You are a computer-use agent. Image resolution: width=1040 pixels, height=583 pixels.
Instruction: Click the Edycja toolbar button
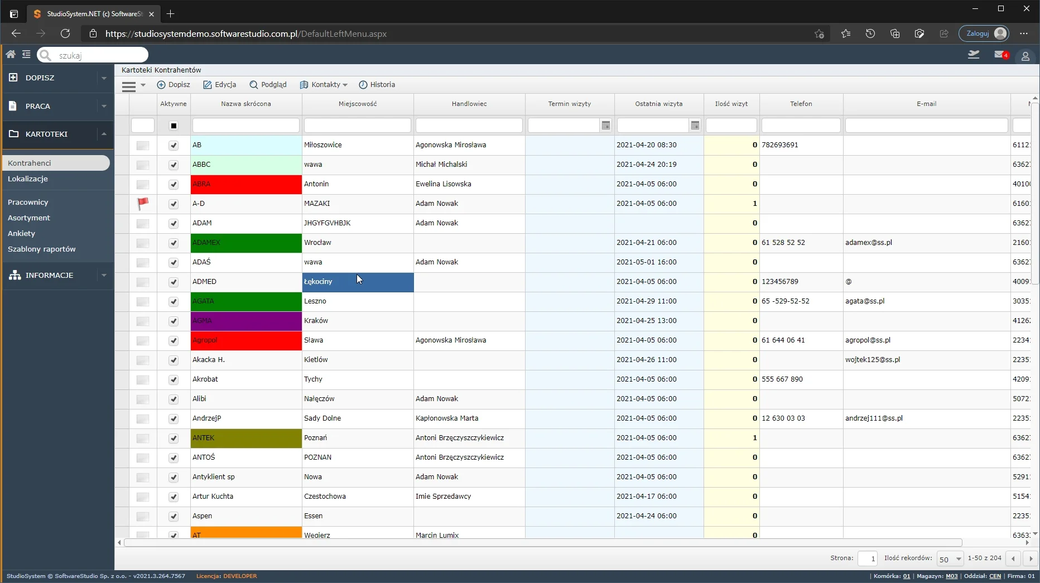(x=220, y=85)
